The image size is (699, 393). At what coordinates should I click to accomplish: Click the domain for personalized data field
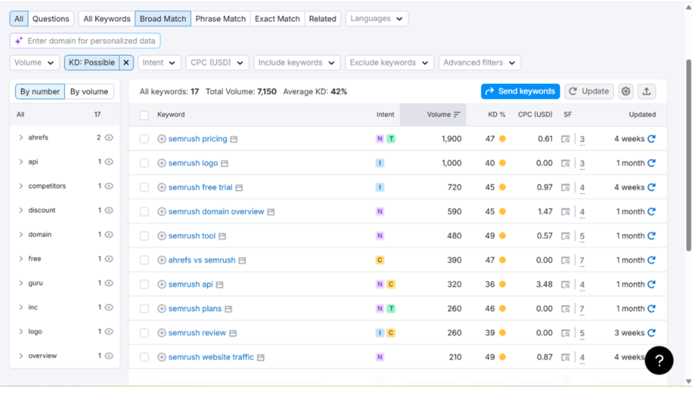(x=85, y=41)
